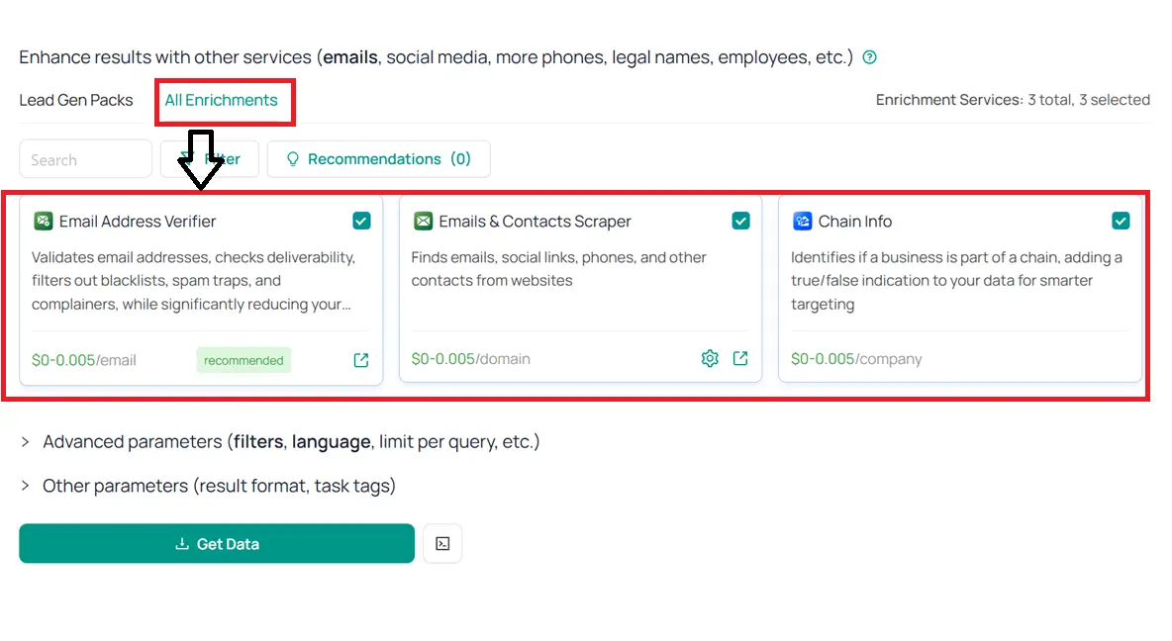Click the Search input field
Image resolution: width=1172 pixels, height=641 pixels.
(85, 159)
